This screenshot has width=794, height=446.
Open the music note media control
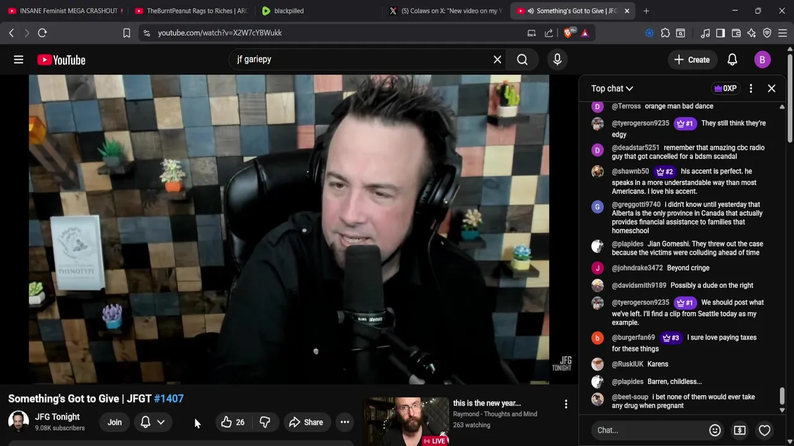[x=705, y=33]
